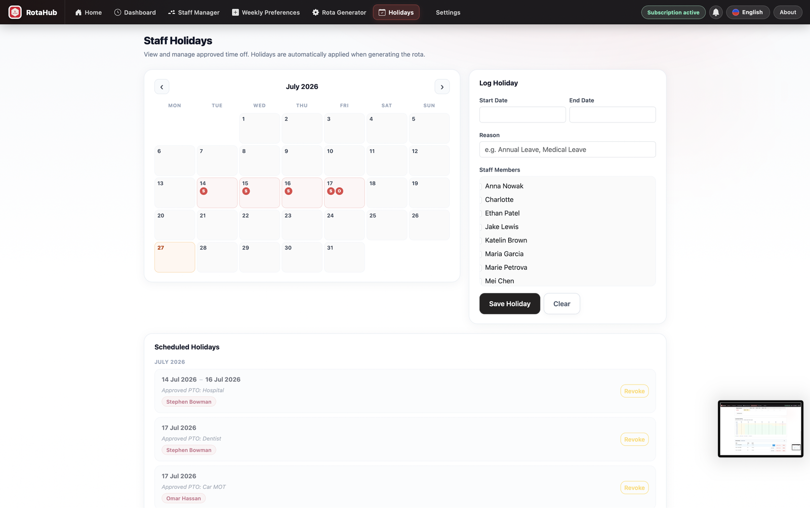Viewport: 810px width, 508px height.
Task: Select July 5 in the calendar
Action: pyautogui.click(x=429, y=128)
